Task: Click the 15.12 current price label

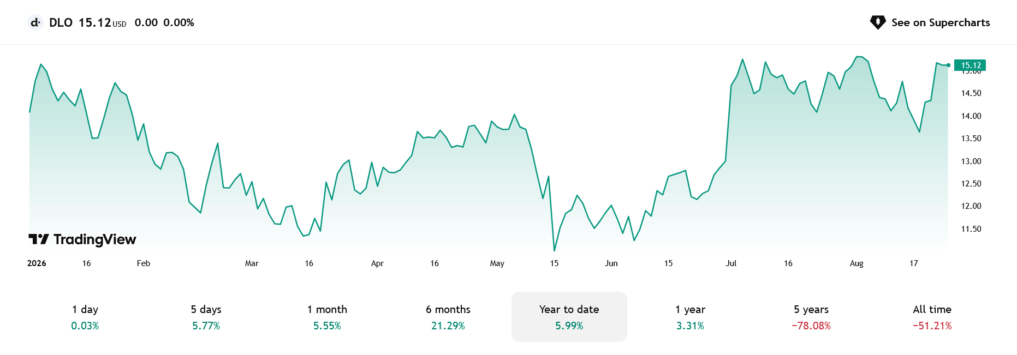Action: click(970, 65)
